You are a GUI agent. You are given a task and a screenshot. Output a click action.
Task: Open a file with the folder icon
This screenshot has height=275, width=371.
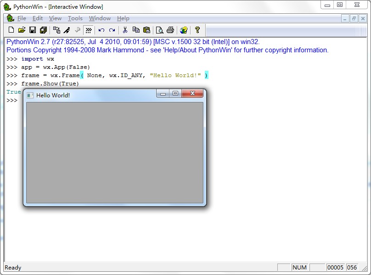[x=22, y=30]
